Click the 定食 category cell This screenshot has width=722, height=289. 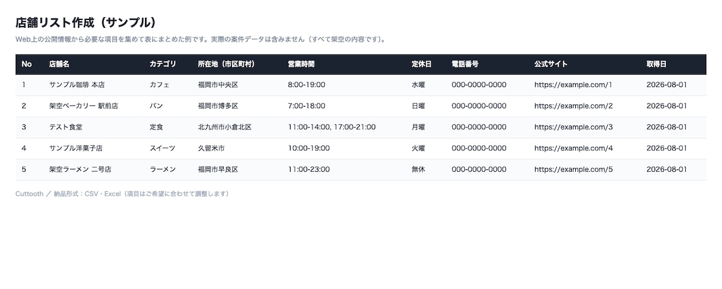tap(156, 127)
